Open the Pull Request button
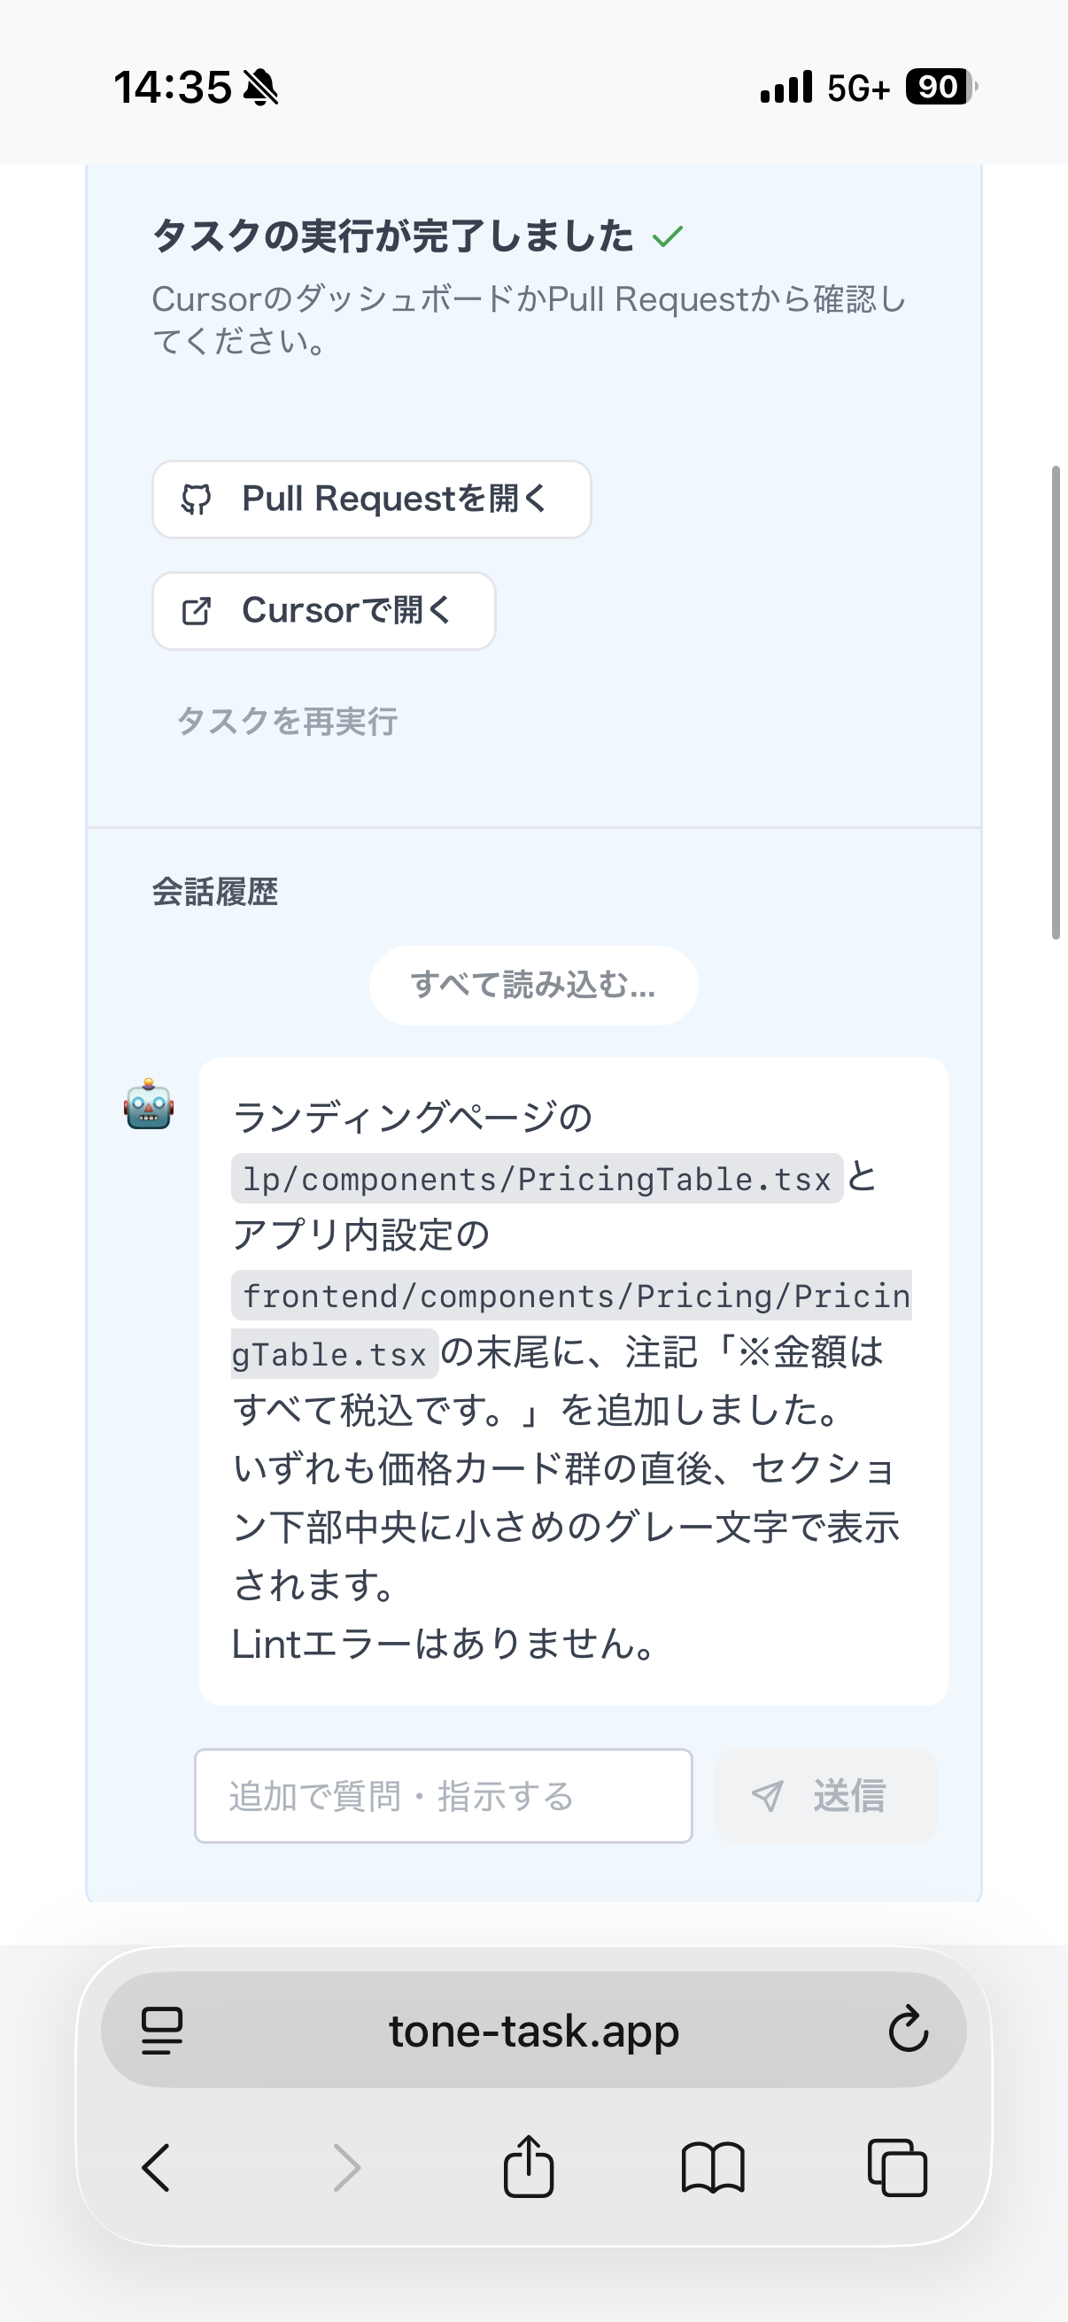 [x=371, y=499]
